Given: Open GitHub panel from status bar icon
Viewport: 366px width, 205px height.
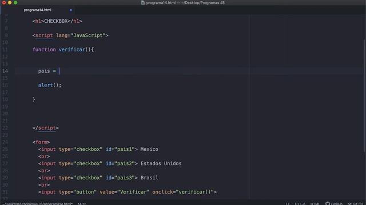Looking at the screenshot, I should (x=334, y=203).
